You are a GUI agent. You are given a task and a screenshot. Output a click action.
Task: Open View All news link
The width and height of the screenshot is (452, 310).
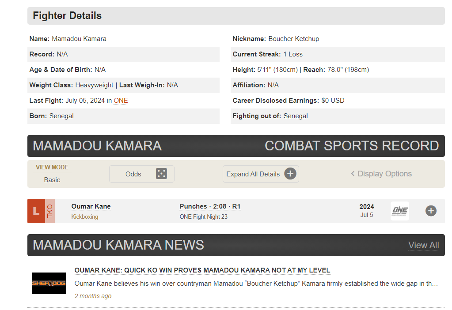[423, 245]
